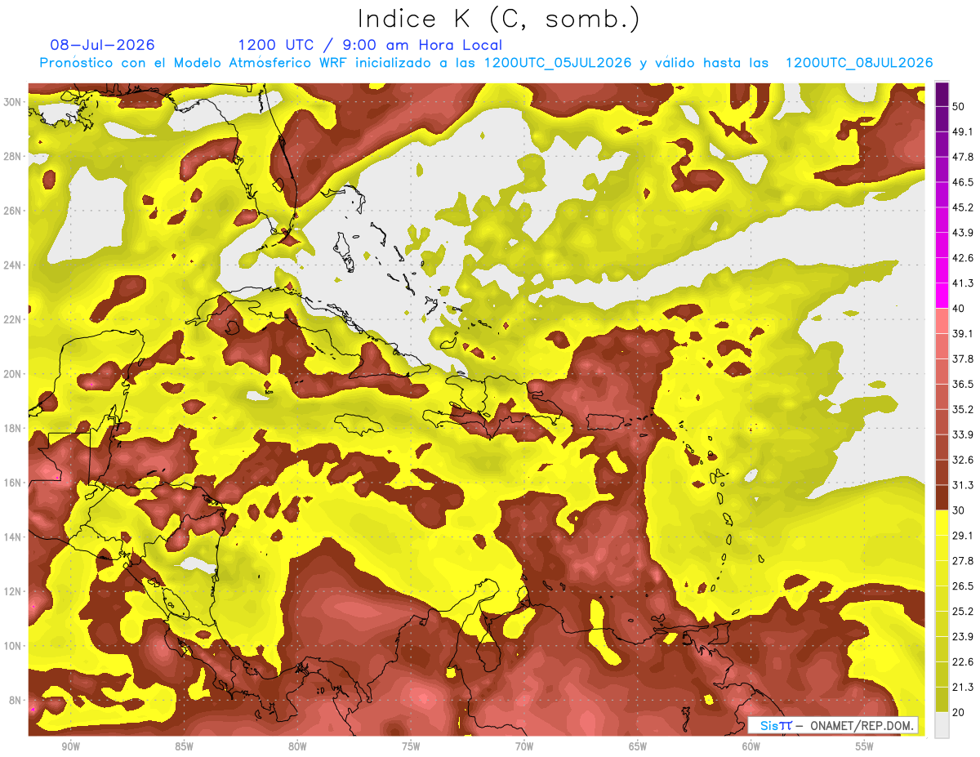
Task: Click the colorbar label "49.1"
Action: tap(963, 131)
